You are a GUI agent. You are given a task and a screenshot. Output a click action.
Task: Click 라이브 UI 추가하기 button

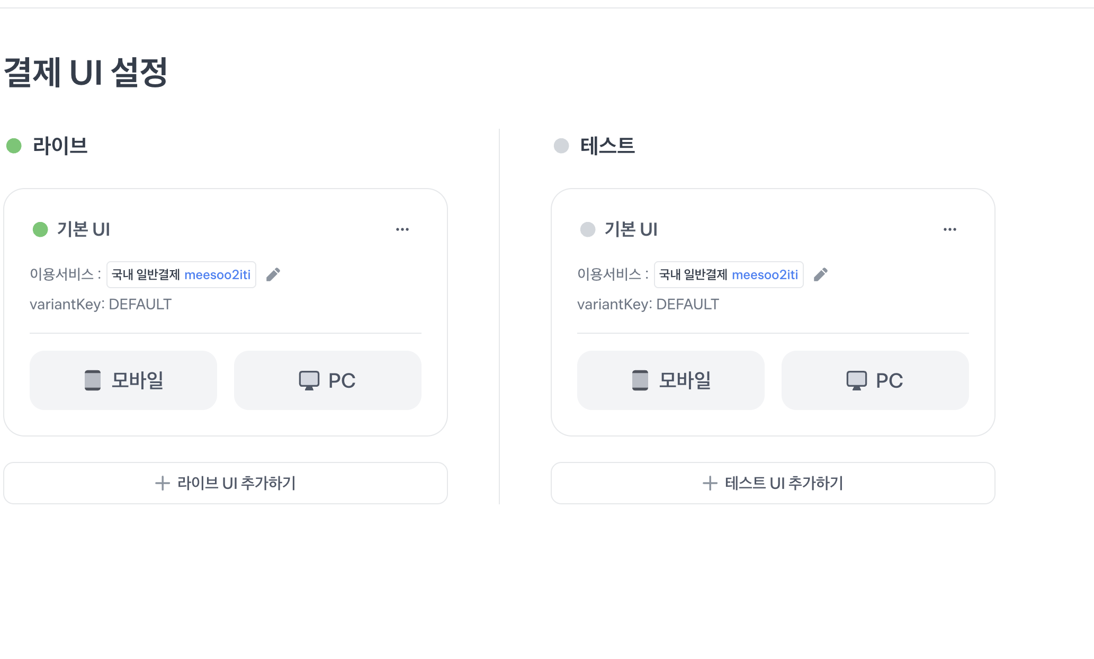tap(226, 483)
